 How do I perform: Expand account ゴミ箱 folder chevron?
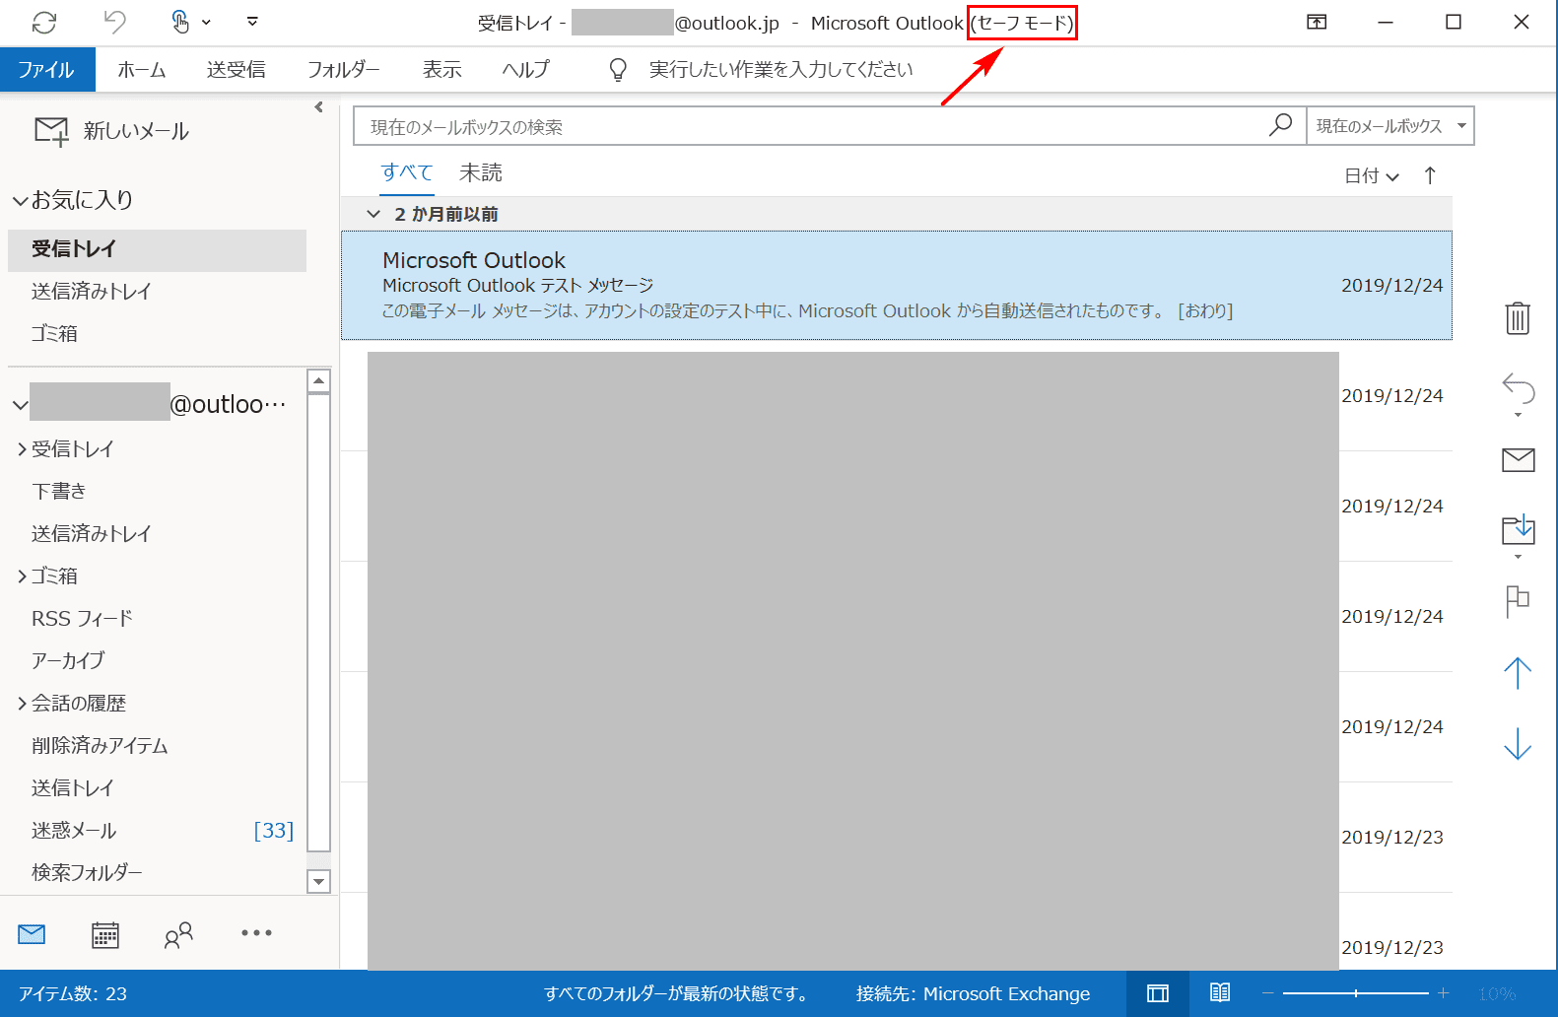22,576
